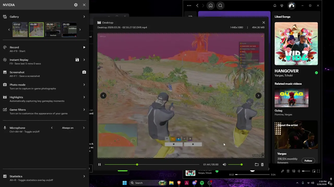Open the Windows Start menu
Screen dimensions: 334x187
click(124, 183)
